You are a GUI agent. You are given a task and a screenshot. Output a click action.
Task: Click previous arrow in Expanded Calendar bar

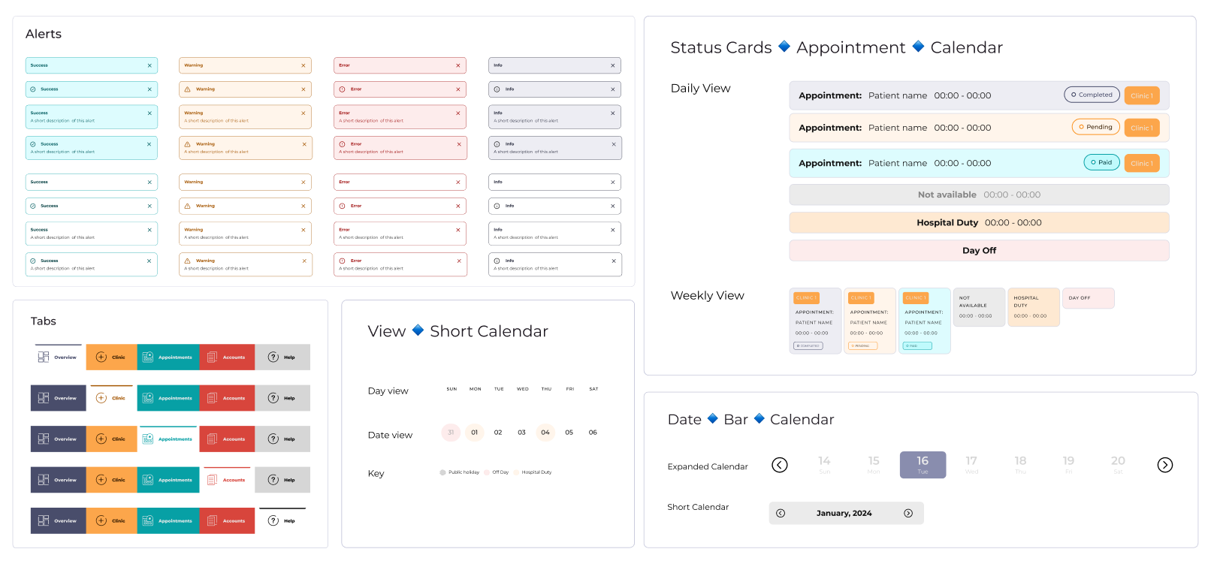point(780,465)
